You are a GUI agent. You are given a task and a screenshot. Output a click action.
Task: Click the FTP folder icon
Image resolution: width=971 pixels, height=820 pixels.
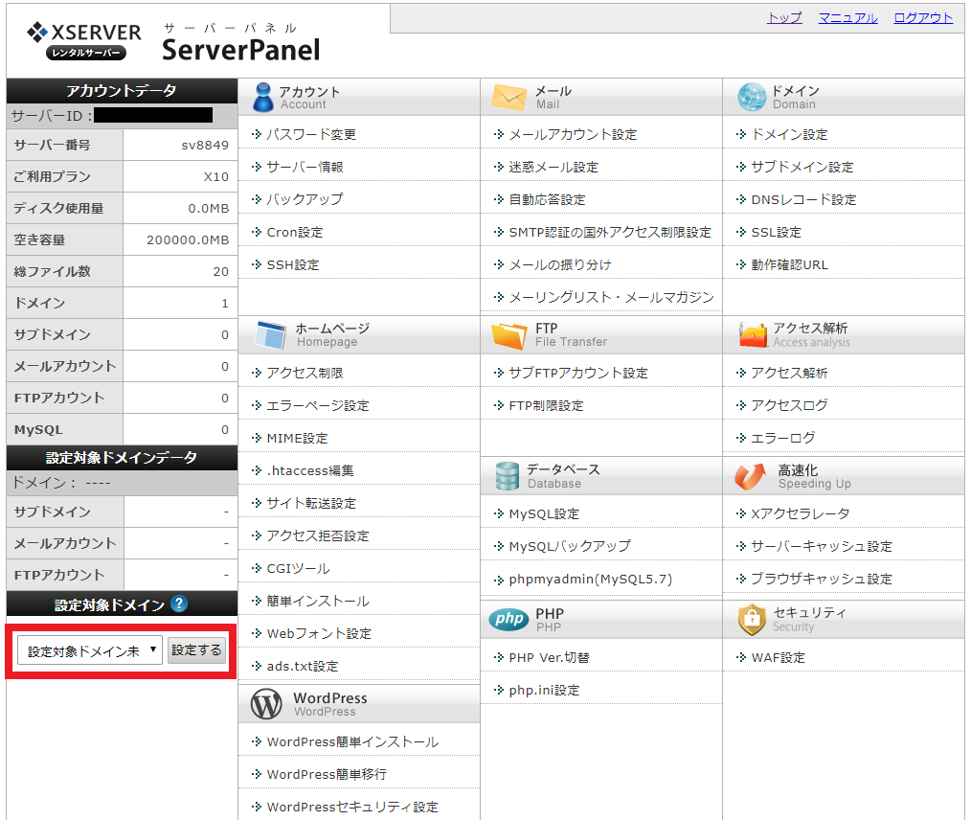[508, 334]
